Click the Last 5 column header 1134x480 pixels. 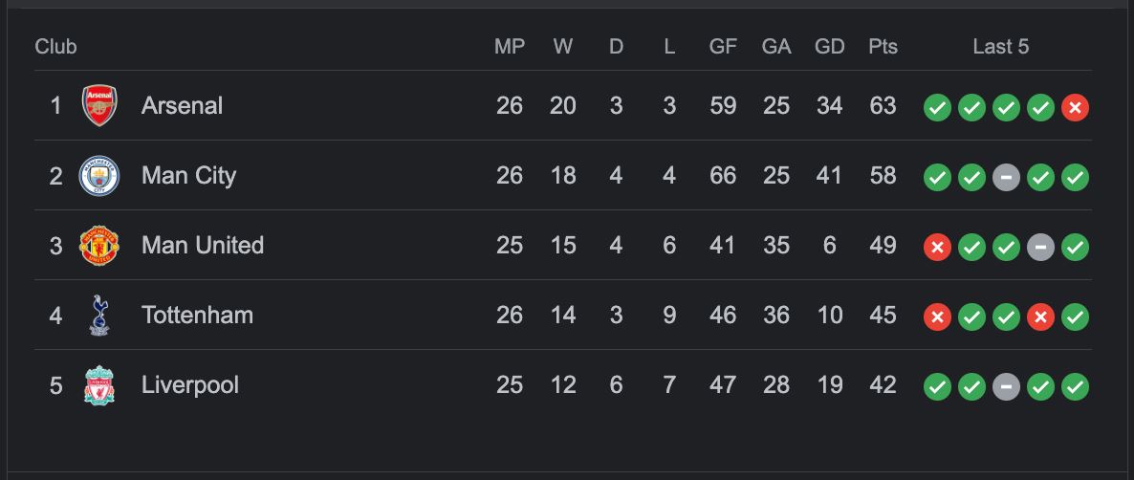coord(1000,47)
